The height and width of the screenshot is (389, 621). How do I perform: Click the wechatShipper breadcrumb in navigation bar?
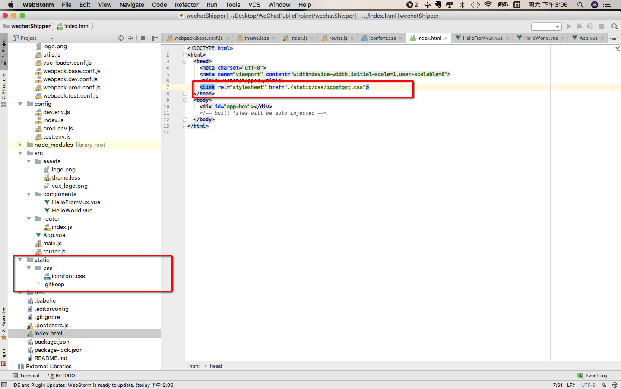pyautogui.click(x=27, y=26)
